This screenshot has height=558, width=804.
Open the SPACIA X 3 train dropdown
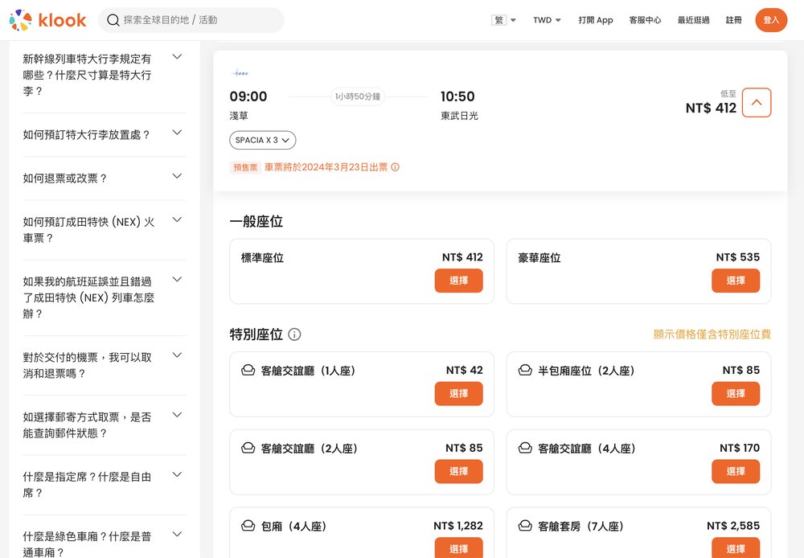pyautogui.click(x=263, y=140)
